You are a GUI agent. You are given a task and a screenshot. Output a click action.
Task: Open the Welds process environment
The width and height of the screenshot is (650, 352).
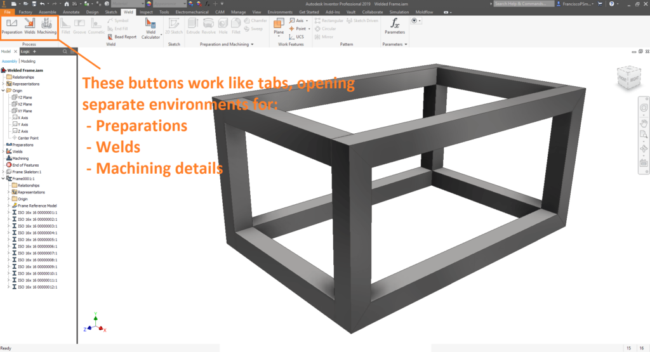[x=30, y=27]
